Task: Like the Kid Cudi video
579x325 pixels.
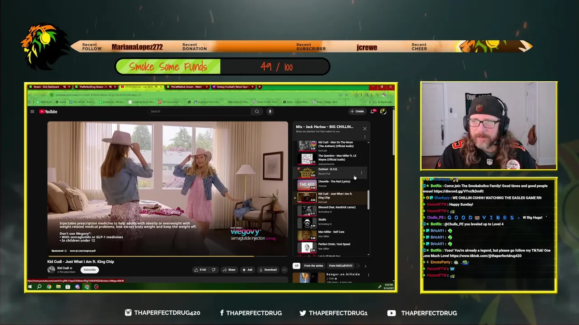Action: coord(200,270)
